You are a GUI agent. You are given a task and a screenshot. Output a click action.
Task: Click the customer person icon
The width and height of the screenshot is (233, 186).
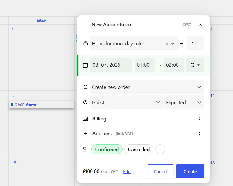point(85,102)
